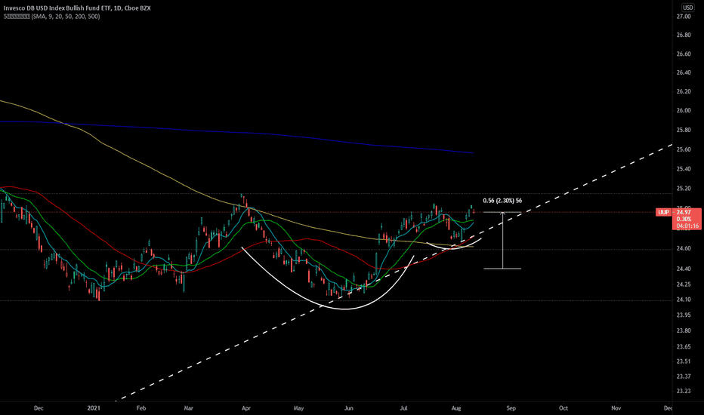Click the Sep label on time axis
This screenshot has height=415, width=704.
(x=511, y=408)
